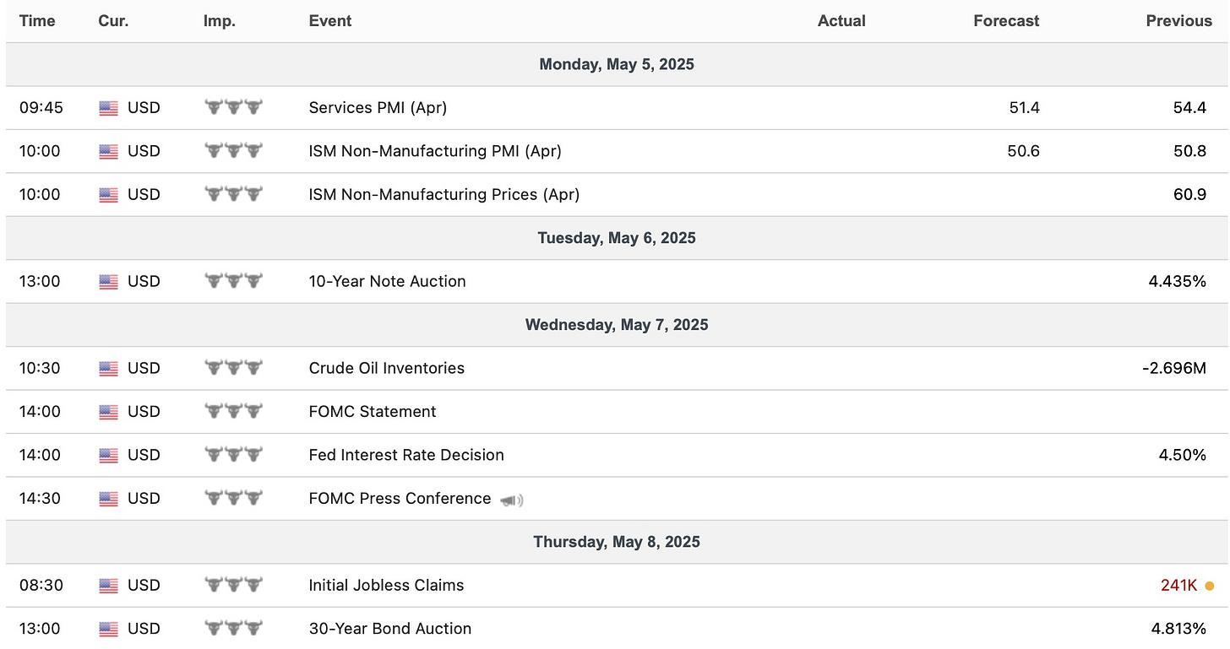
Task: Click the Imp. column header
Action: tap(219, 21)
